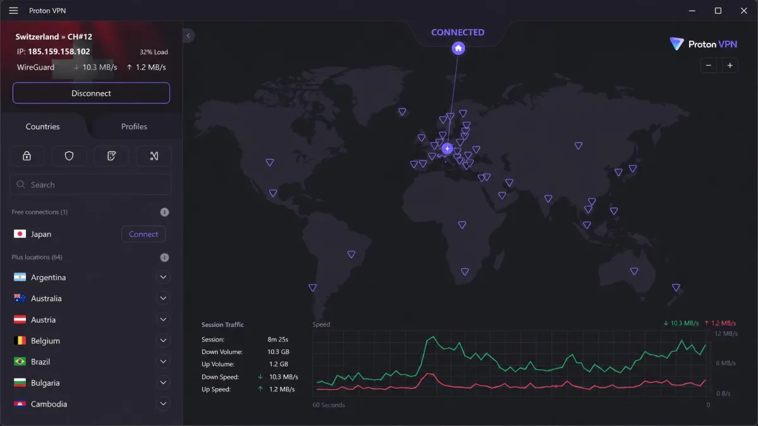Click the Brazil flag icon

20,362
